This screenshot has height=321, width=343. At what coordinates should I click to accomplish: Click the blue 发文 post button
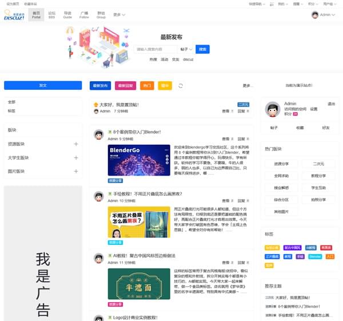click(43, 85)
